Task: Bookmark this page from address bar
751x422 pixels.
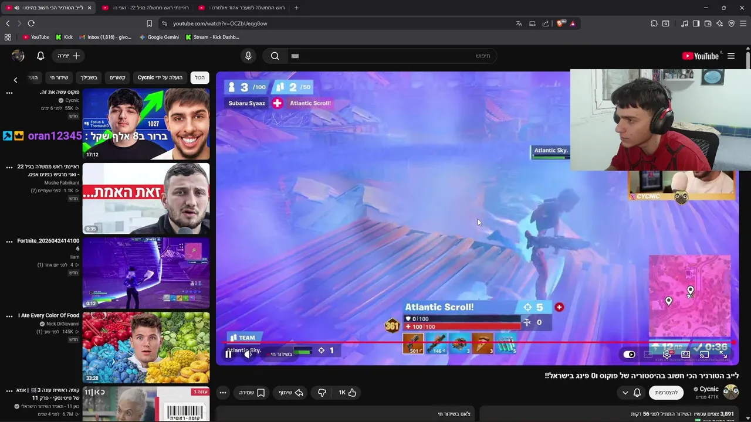Action: point(149,23)
